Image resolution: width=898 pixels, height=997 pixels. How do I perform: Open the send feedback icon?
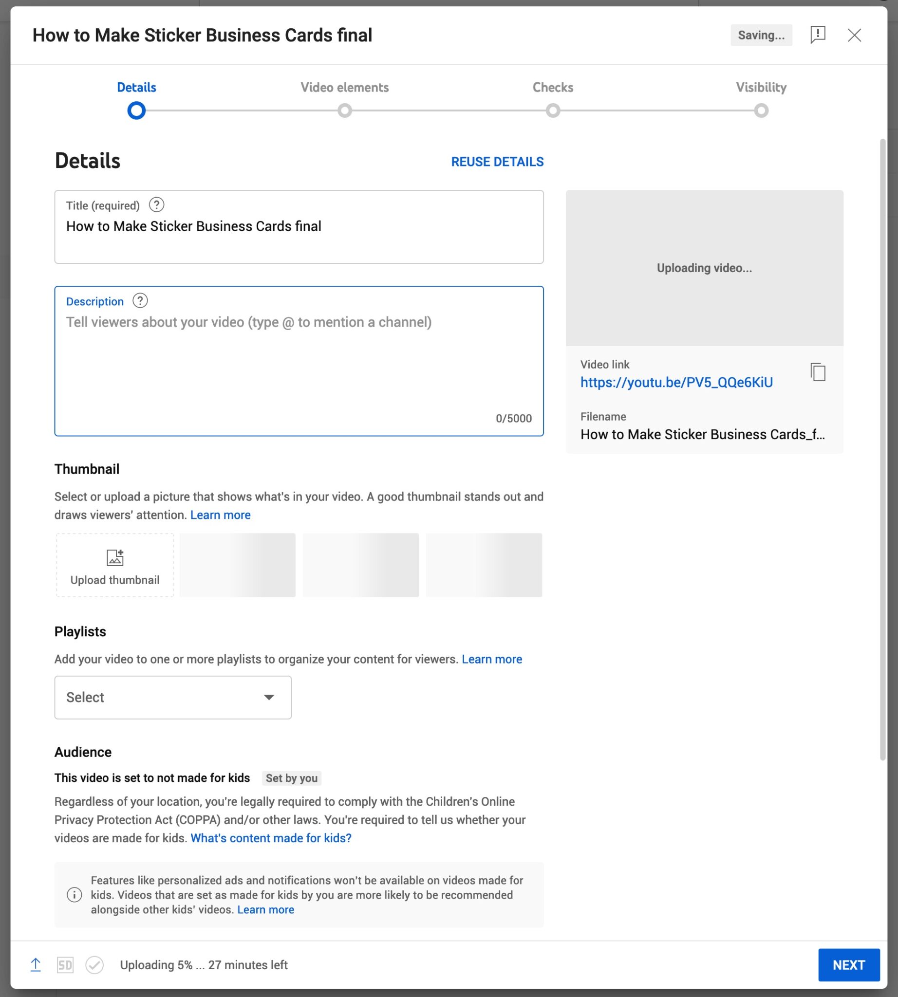pyautogui.click(x=818, y=35)
